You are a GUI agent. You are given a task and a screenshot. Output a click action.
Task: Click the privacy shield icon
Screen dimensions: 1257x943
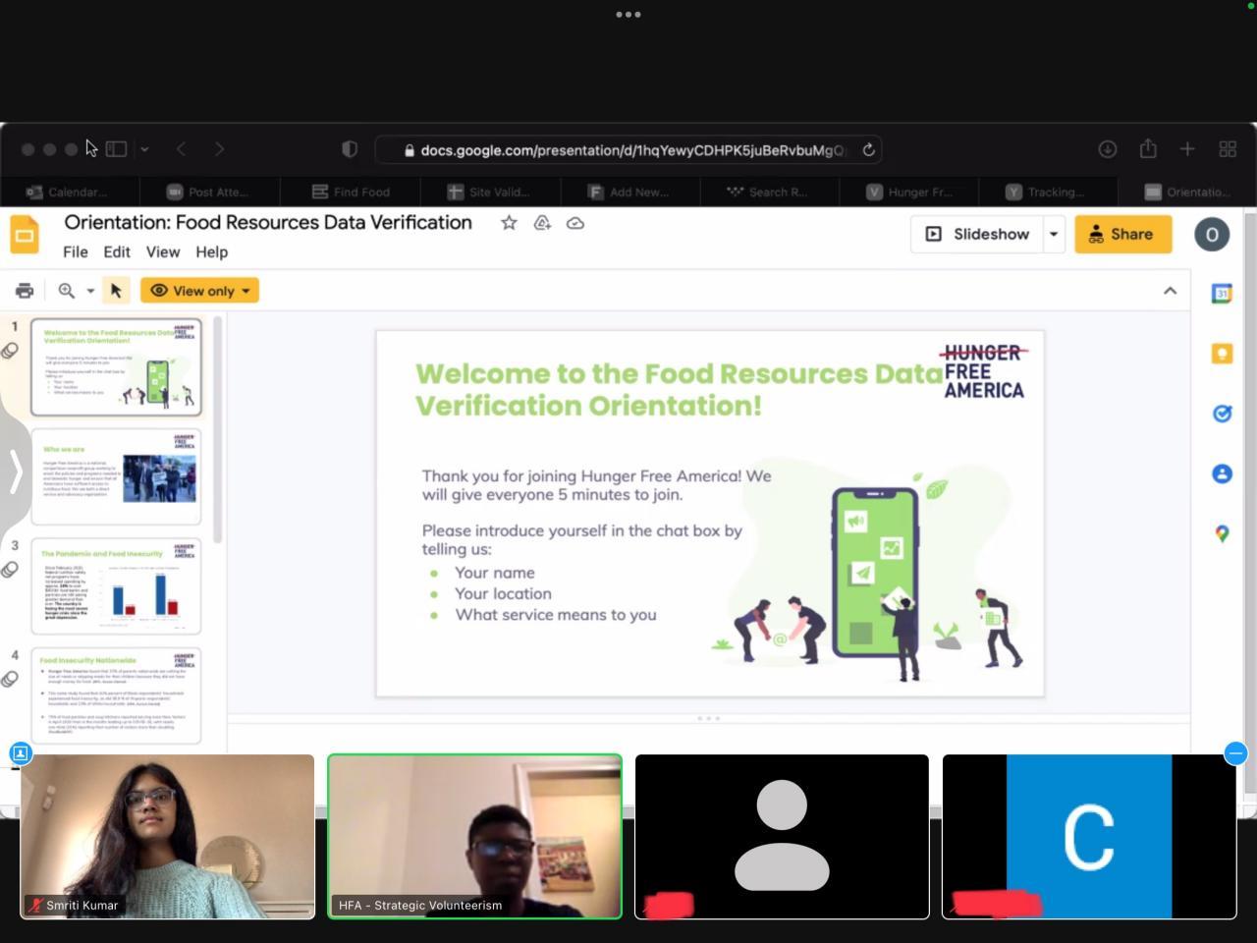pyautogui.click(x=350, y=149)
